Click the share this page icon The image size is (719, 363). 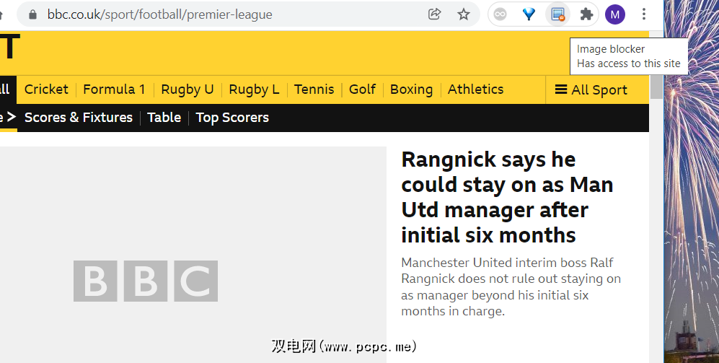pyautogui.click(x=434, y=14)
